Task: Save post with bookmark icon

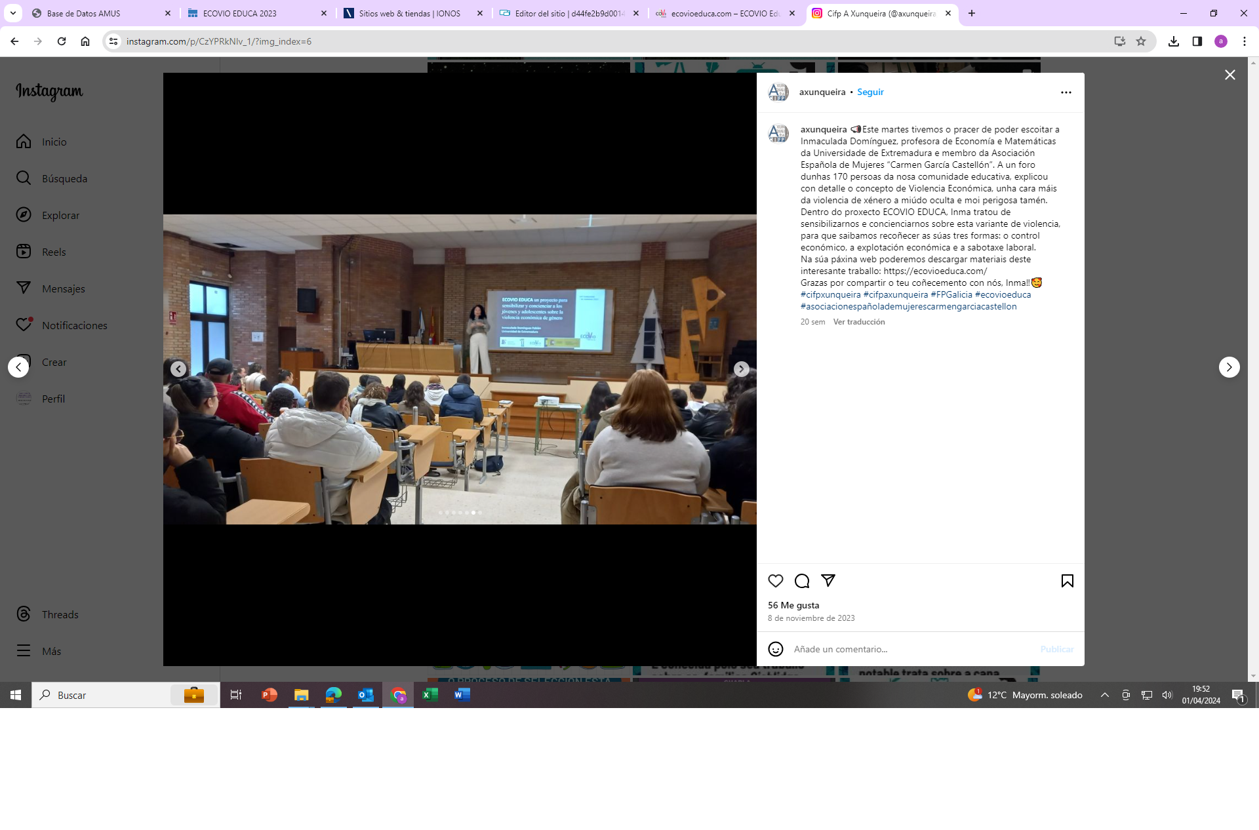Action: [x=1067, y=581]
